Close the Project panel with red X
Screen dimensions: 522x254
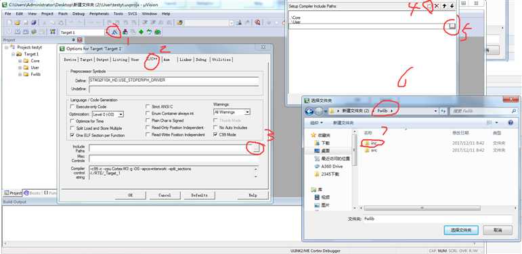(x=80, y=40)
